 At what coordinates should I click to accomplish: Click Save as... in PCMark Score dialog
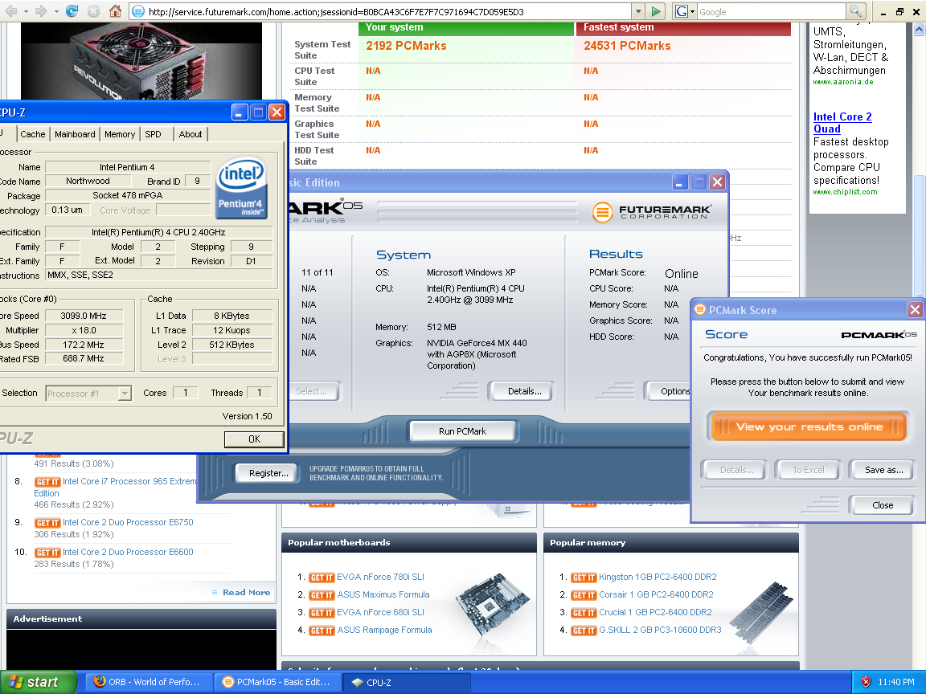[883, 470]
